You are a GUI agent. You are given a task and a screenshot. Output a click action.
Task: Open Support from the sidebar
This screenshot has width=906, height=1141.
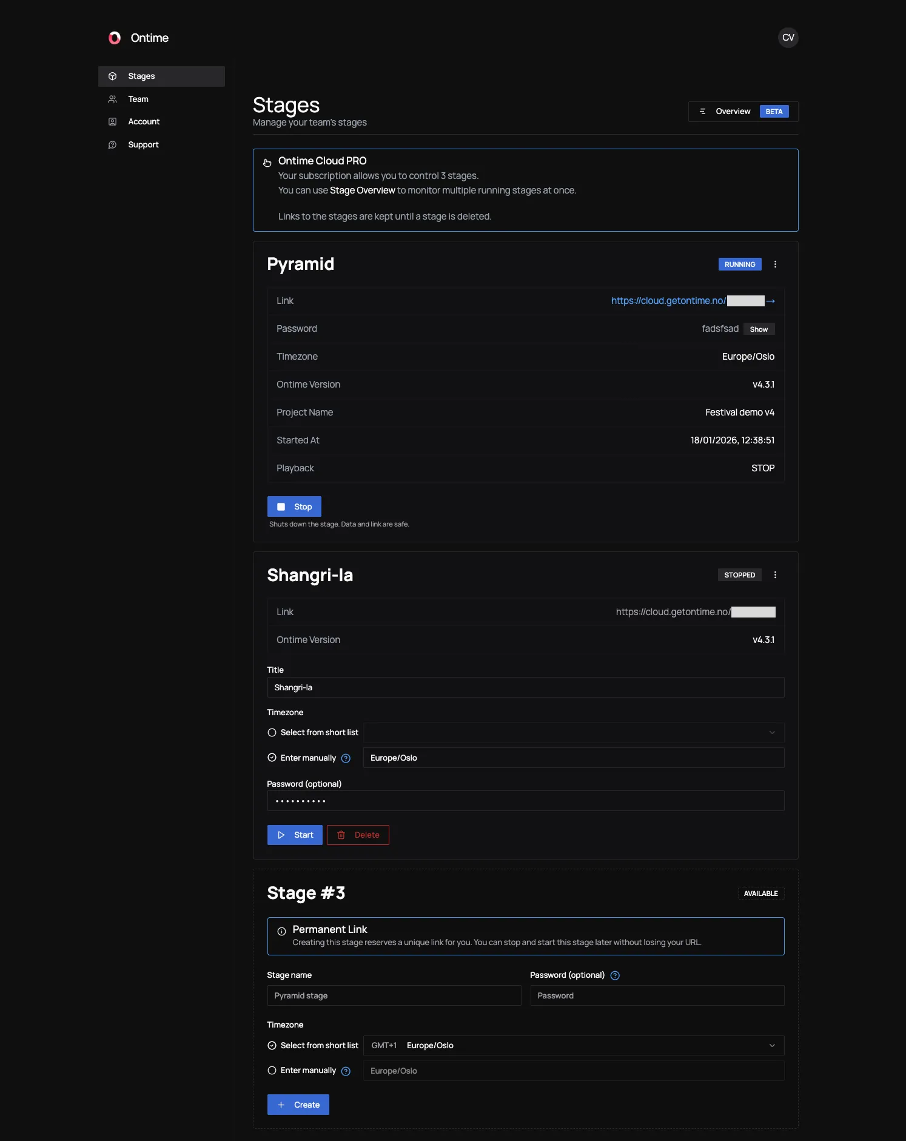pyautogui.click(x=143, y=145)
